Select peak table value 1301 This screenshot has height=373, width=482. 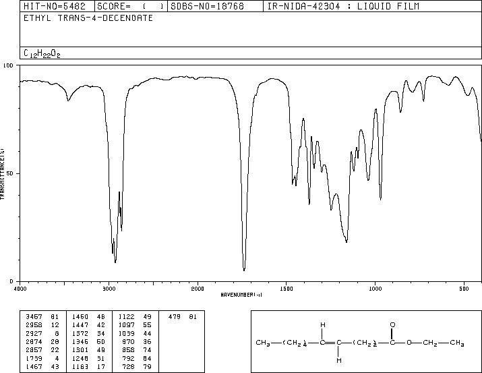pos(80,350)
